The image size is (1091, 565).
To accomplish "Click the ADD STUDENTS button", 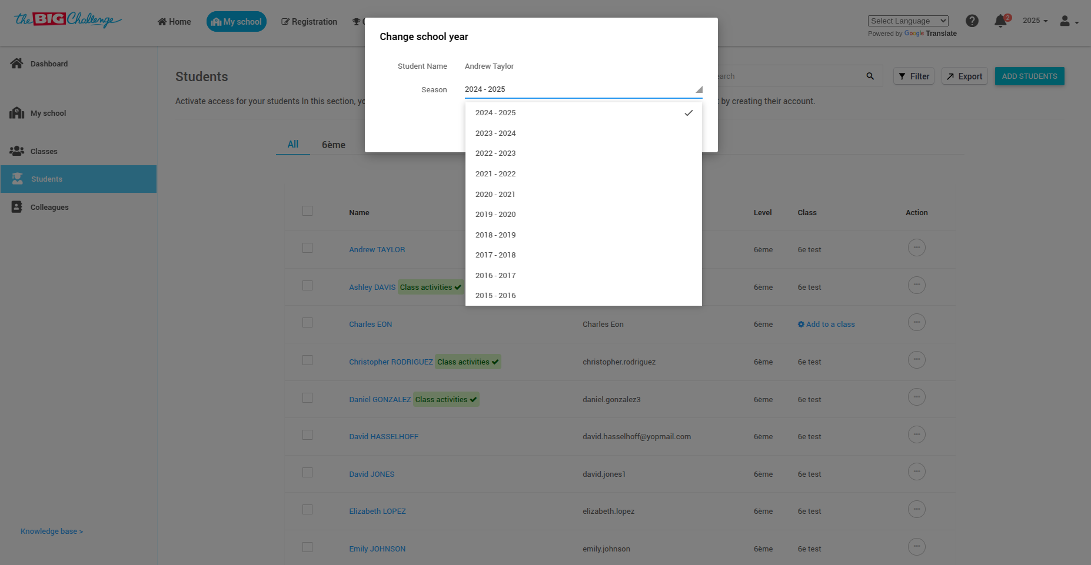I will click(1029, 76).
